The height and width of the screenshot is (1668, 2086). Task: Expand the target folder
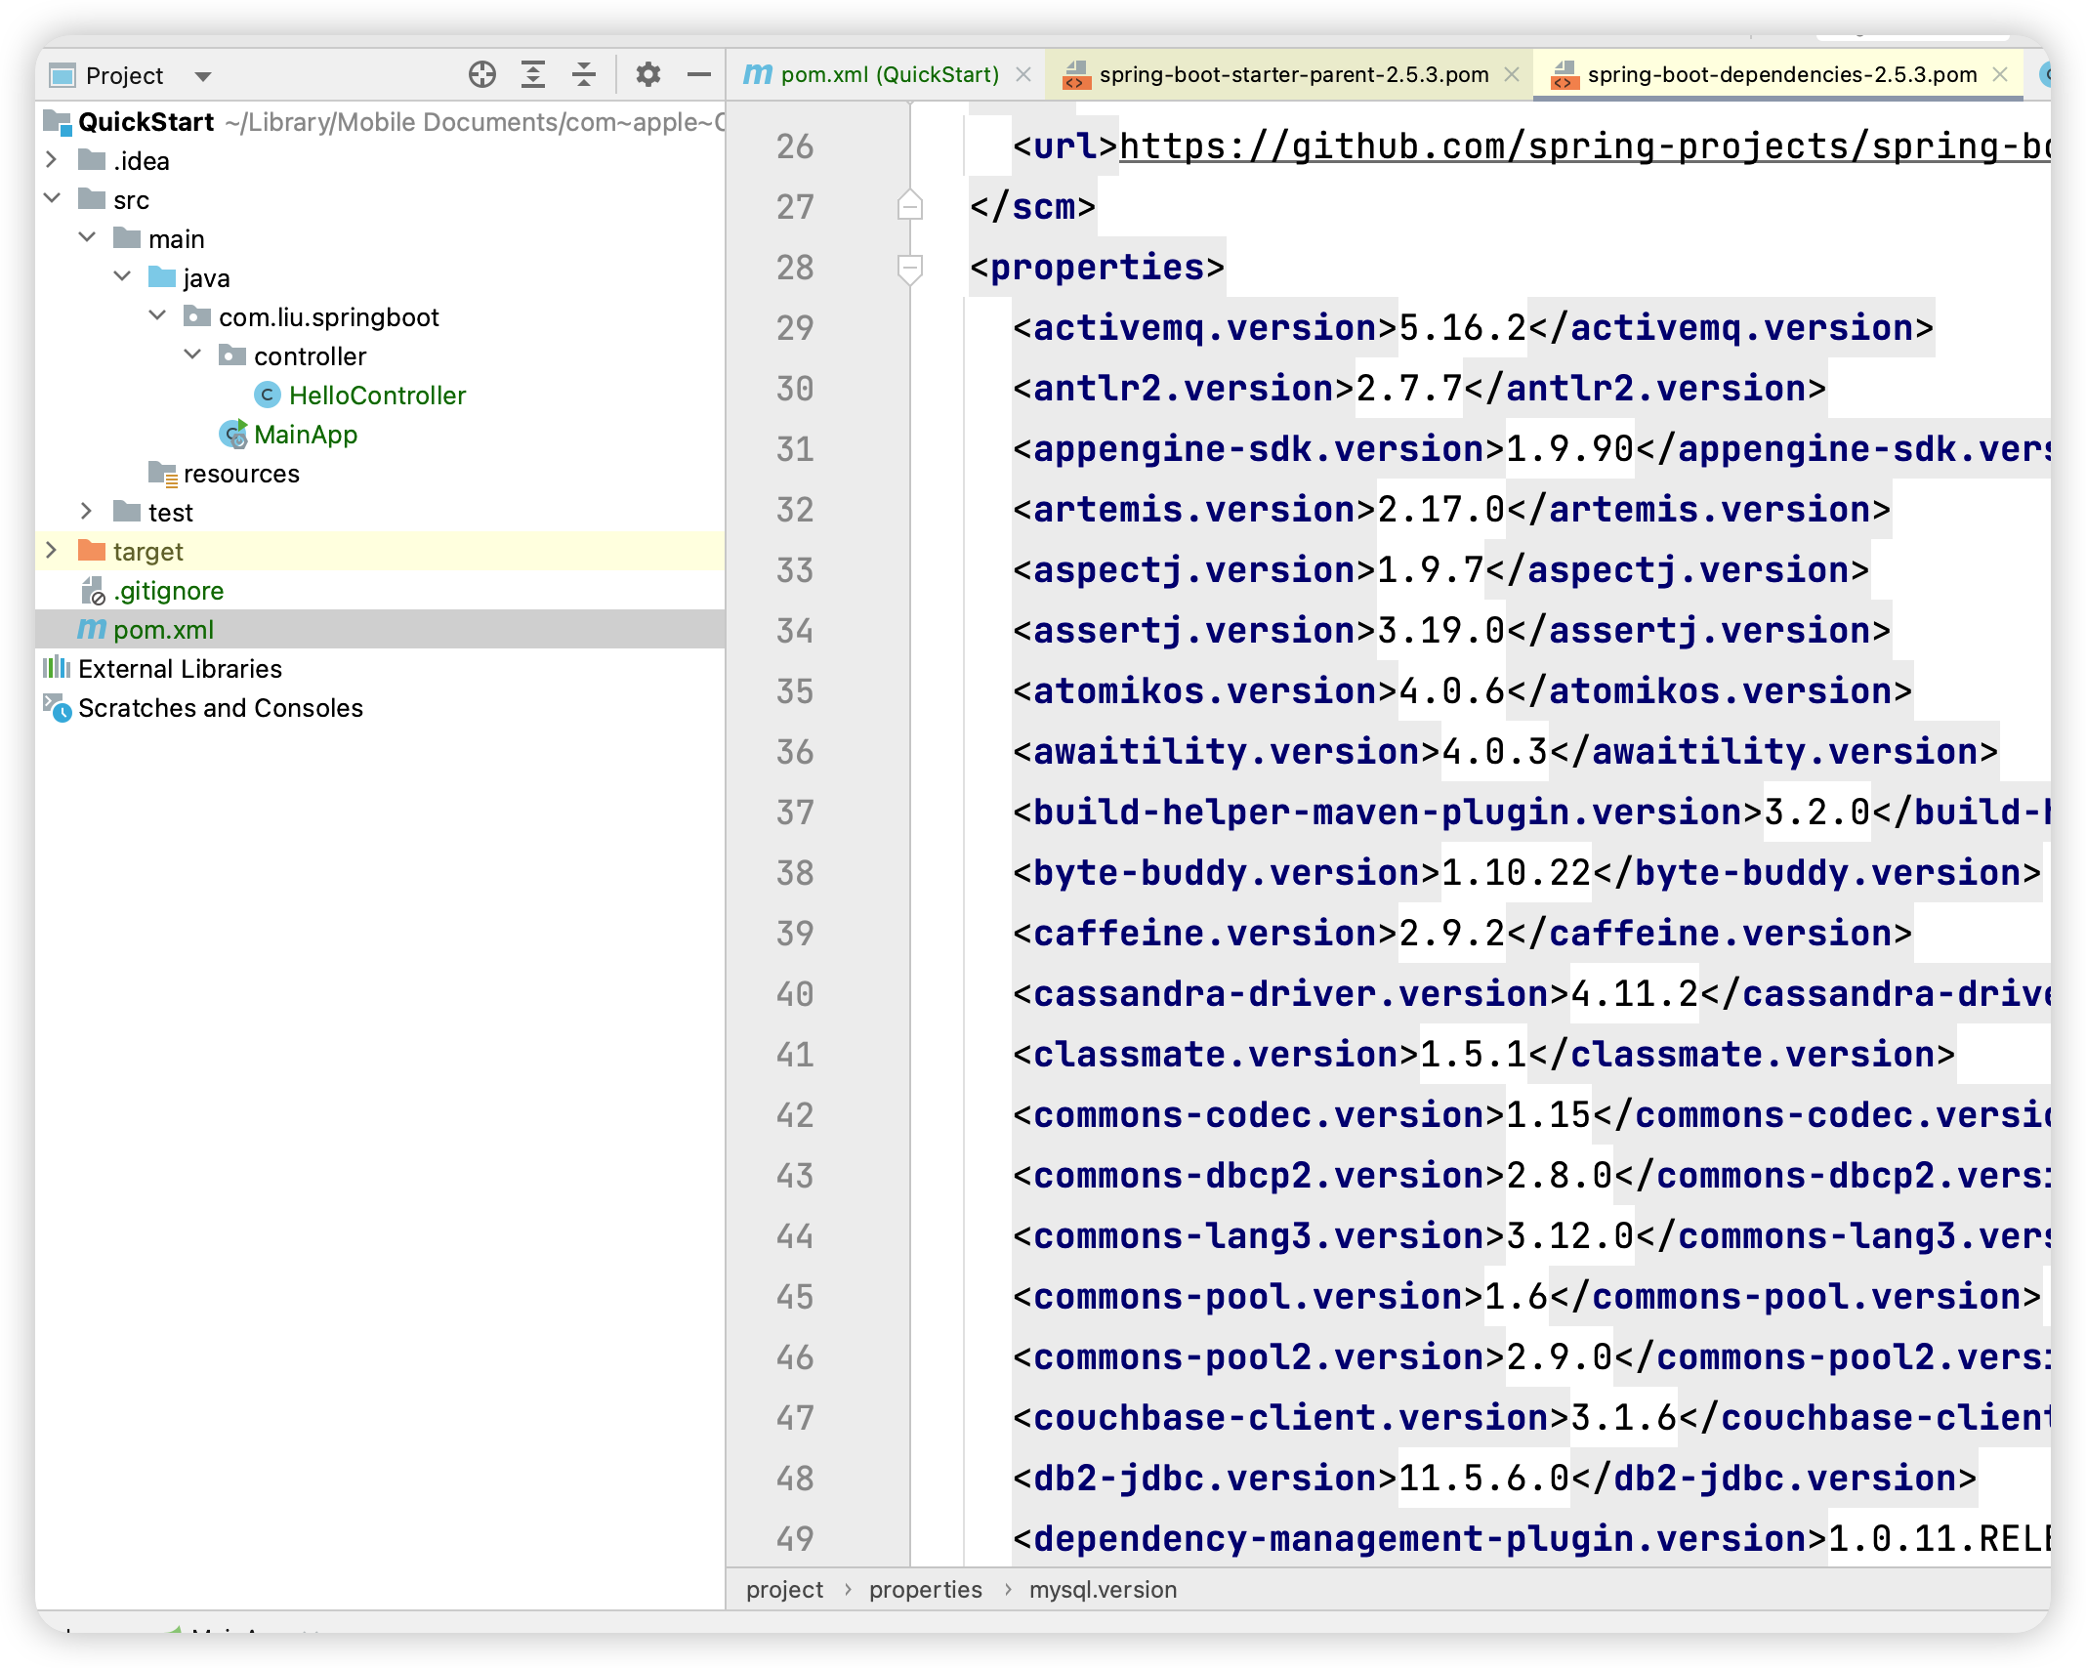point(53,551)
